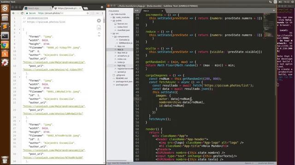Close the picsum Chrome tab
The image size is (295, 165).
pos(80,8)
